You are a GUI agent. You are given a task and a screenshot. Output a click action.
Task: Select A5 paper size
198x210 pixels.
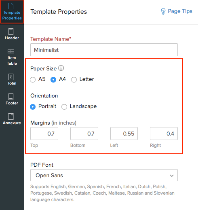[33, 80]
